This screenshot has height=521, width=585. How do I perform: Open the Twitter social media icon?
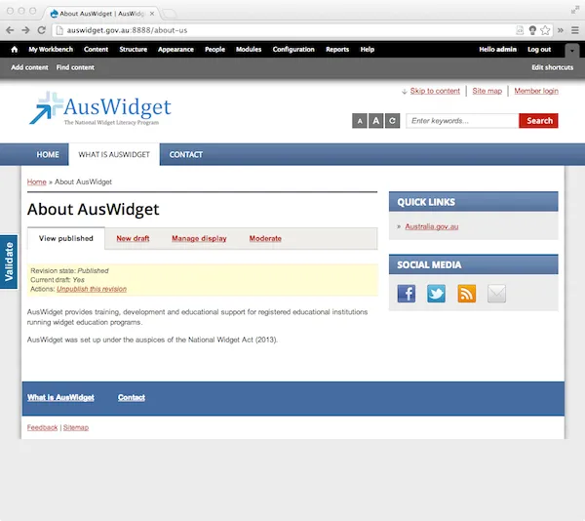pyautogui.click(x=436, y=294)
